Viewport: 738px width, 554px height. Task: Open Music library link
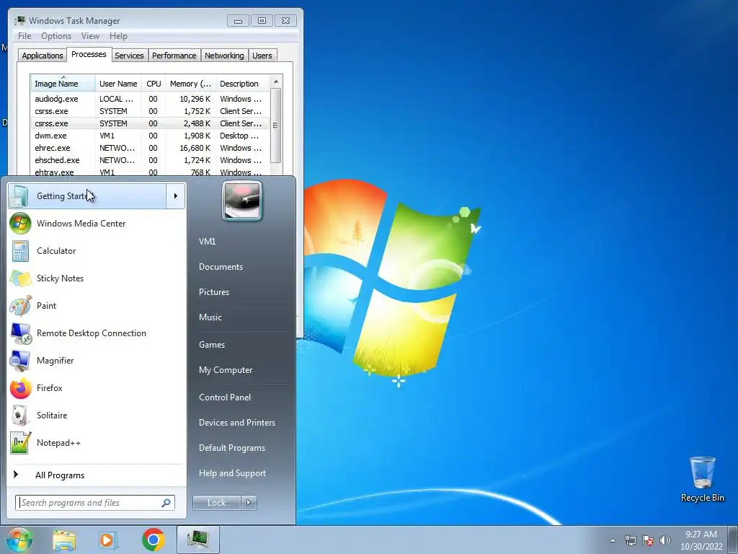210,317
